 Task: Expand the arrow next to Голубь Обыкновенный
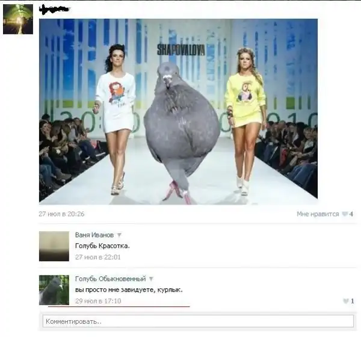pyautogui.click(x=151, y=279)
